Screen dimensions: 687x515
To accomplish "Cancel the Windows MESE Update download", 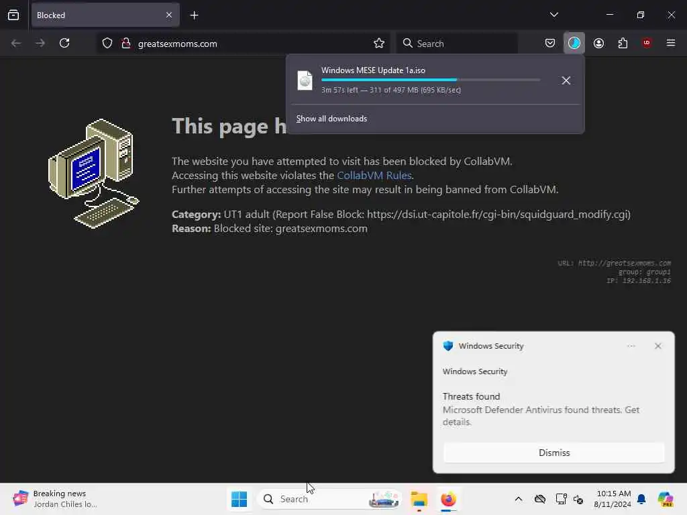I will [x=566, y=80].
